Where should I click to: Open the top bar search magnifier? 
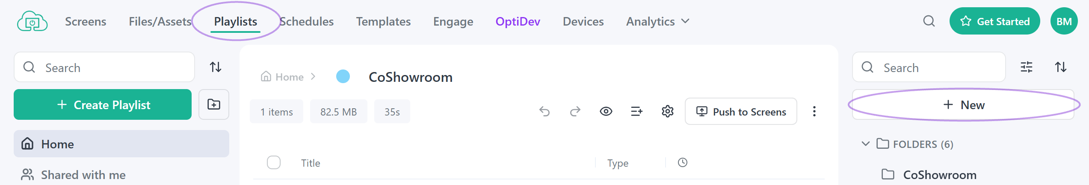point(929,21)
